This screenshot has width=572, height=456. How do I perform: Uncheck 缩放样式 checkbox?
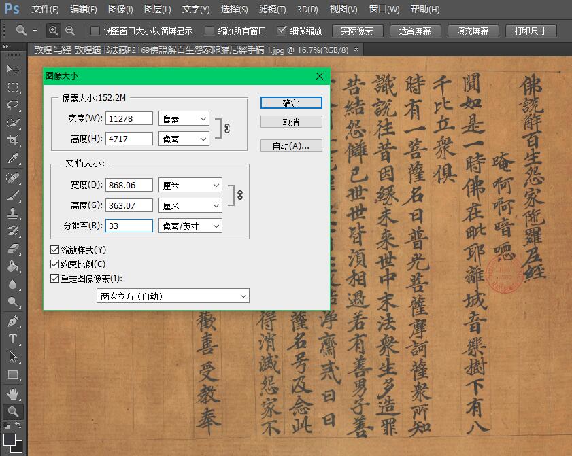click(54, 250)
